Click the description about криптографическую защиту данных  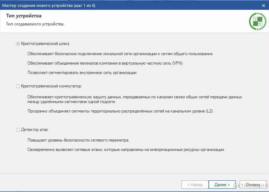tap(134, 99)
